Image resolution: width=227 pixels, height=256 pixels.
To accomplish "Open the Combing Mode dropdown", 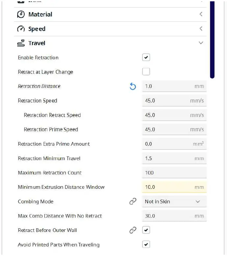I will (x=174, y=202).
